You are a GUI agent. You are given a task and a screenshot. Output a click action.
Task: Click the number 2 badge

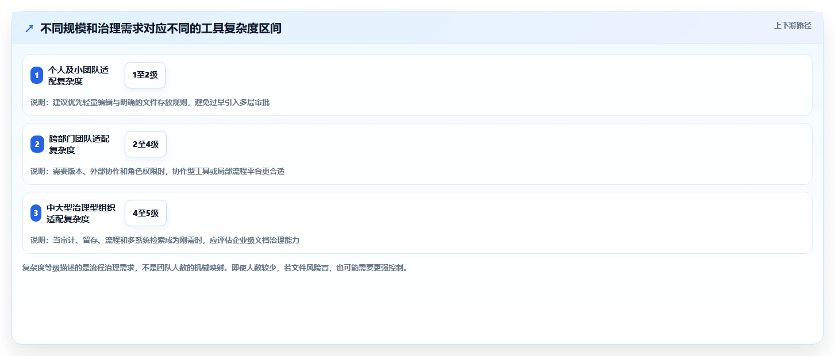pyautogui.click(x=37, y=144)
